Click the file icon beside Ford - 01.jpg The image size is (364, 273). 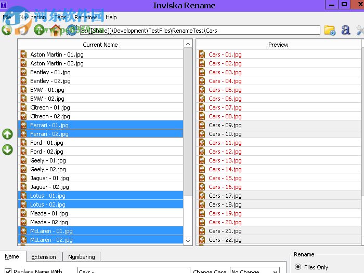[23, 143]
